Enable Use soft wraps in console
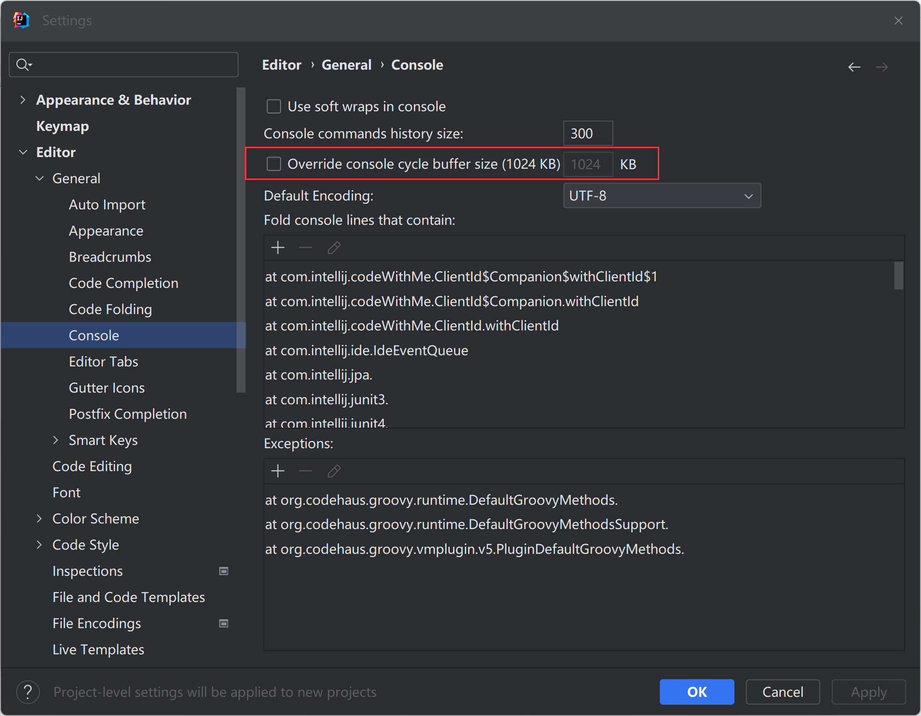 pos(274,107)
